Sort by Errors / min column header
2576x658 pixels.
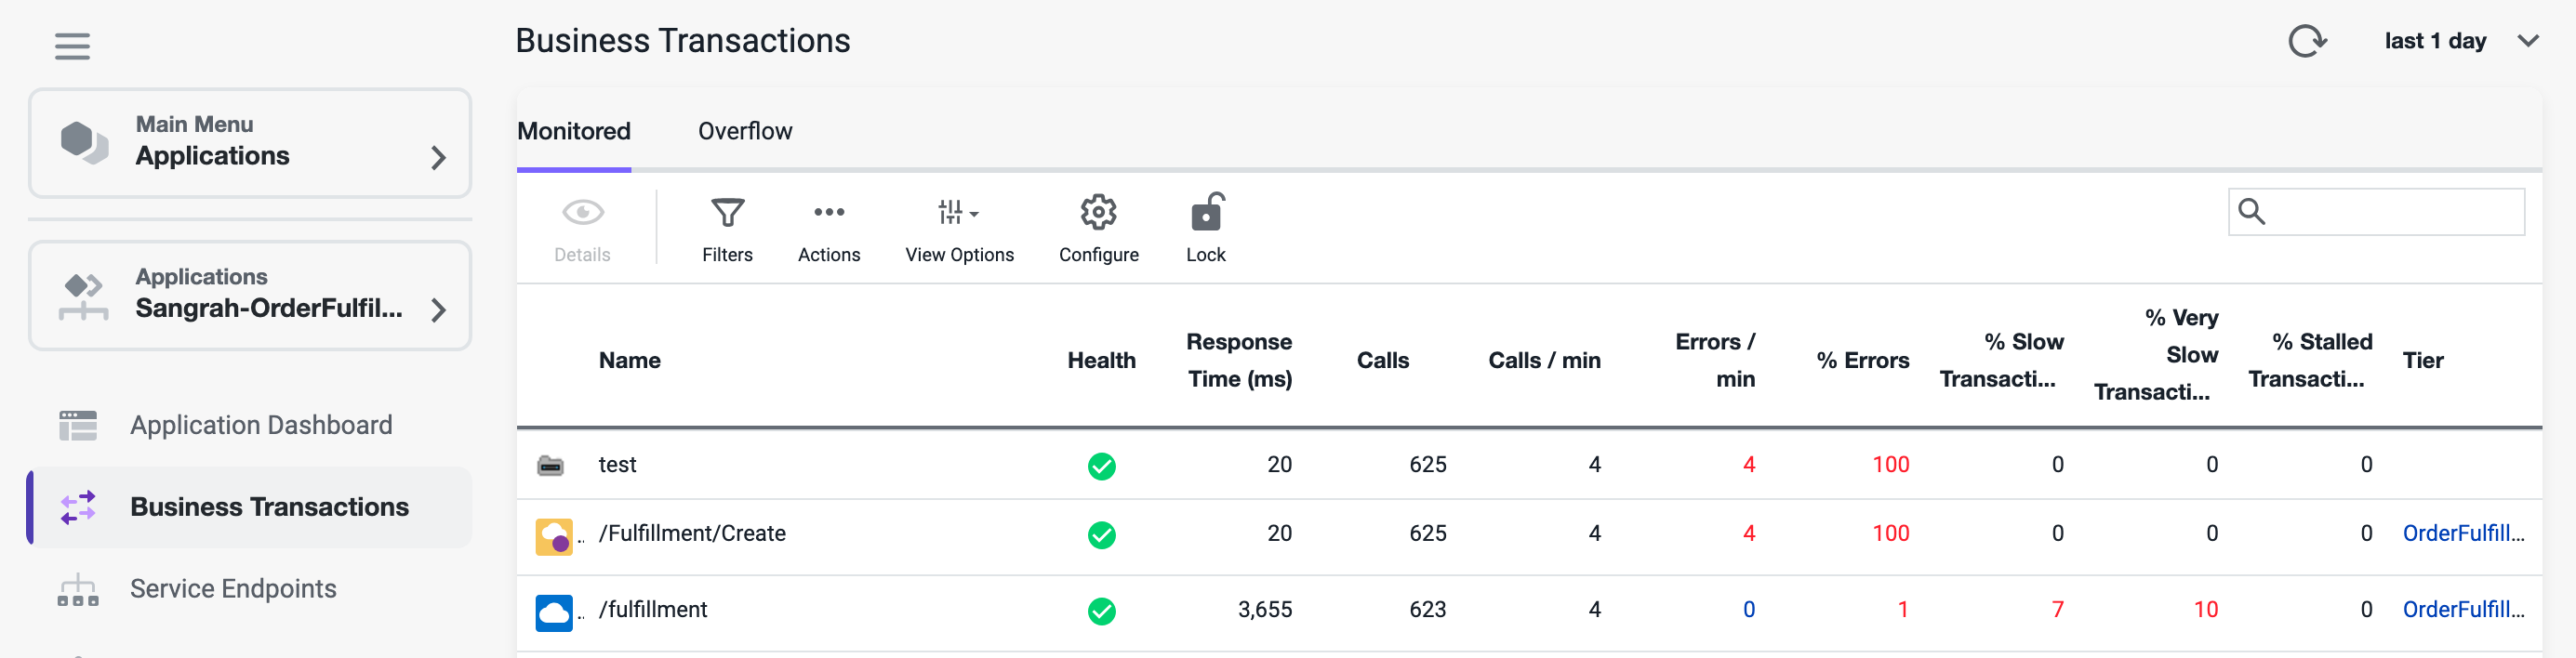pos(1715,360)
